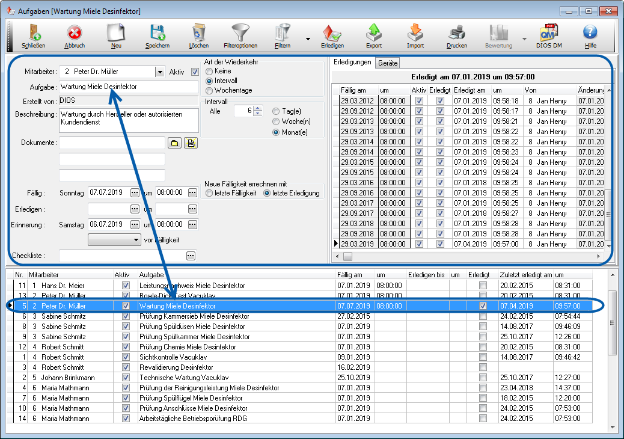Select Erledigungen row due 29.03.2019
This screenshot has height=439, width=624.
pos(471,244)
